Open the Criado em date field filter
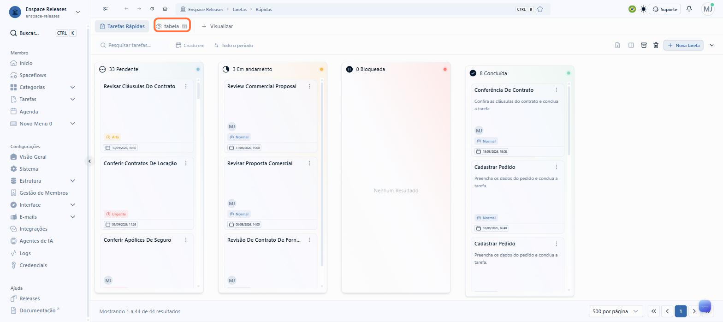 tap(190, 45)
